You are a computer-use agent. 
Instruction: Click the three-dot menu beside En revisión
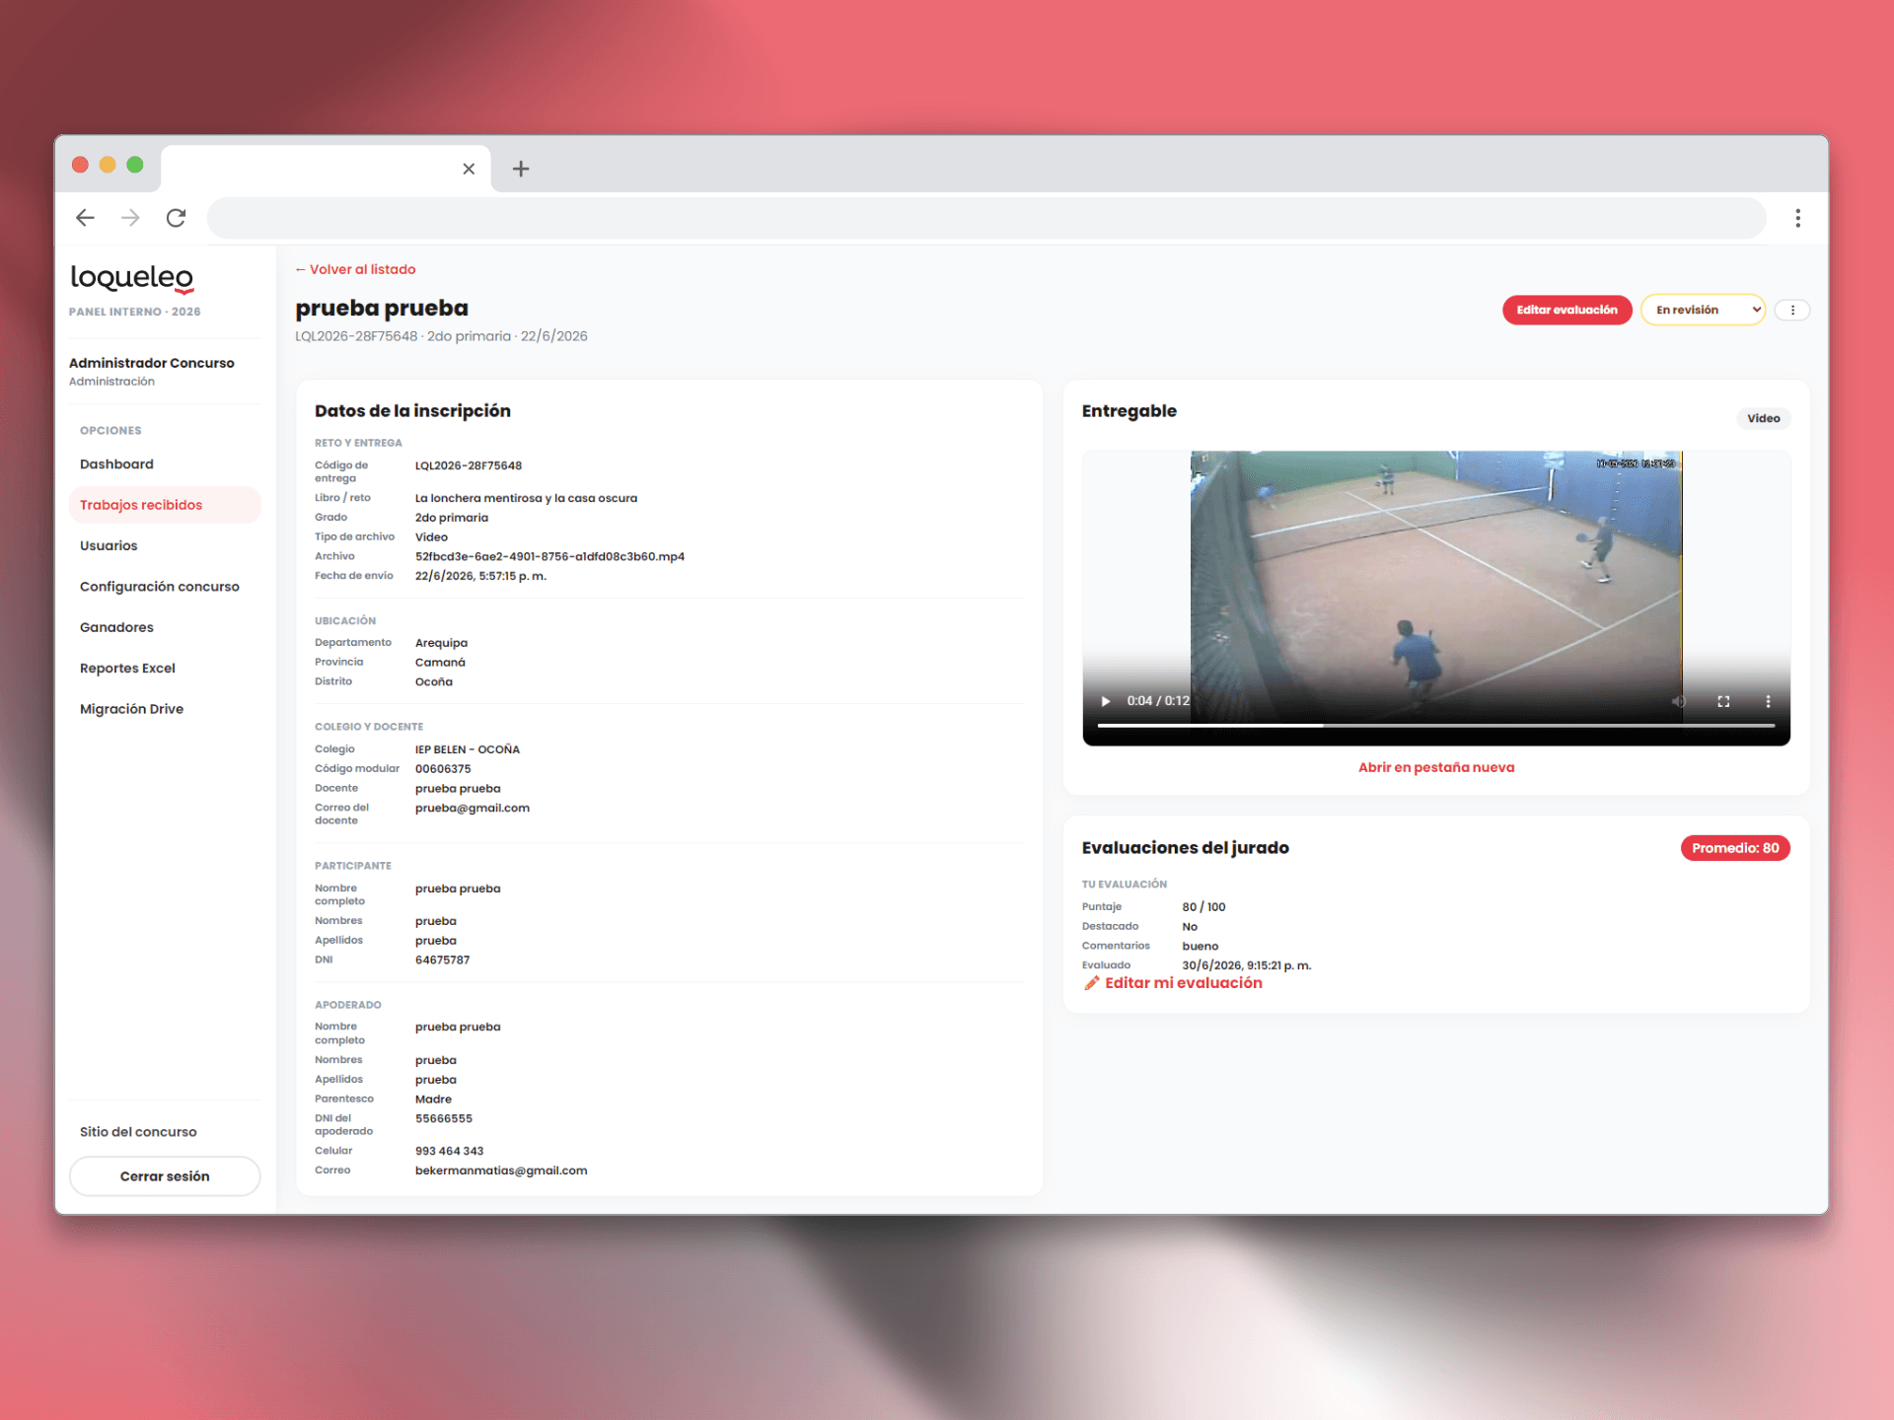1792,310
